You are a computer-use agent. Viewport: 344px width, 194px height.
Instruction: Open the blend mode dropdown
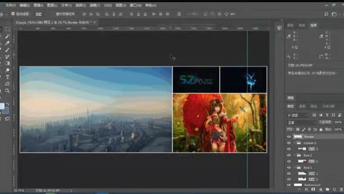301,123
